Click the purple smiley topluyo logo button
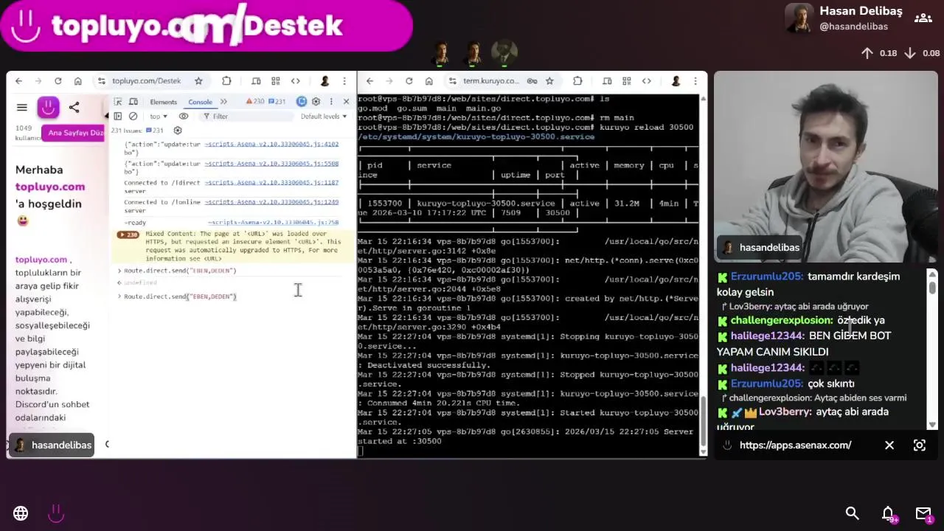The height and width of the screenshot is (531, 944). [x=48, y=108]
